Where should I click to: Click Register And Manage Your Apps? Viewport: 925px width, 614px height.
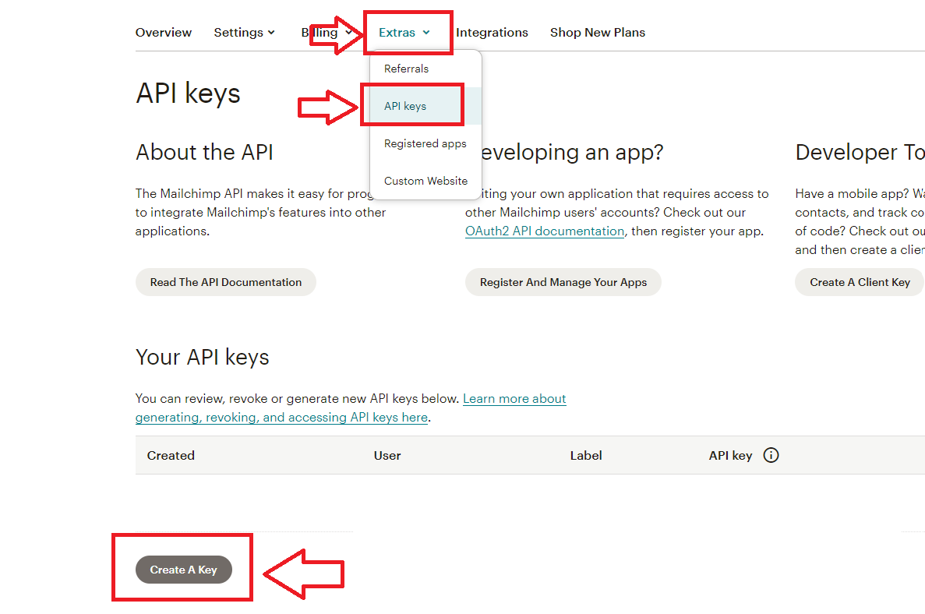pos(563,282)
